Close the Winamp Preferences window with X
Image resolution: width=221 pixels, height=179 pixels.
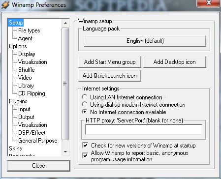pyautogui.click(x=209, y=3)
